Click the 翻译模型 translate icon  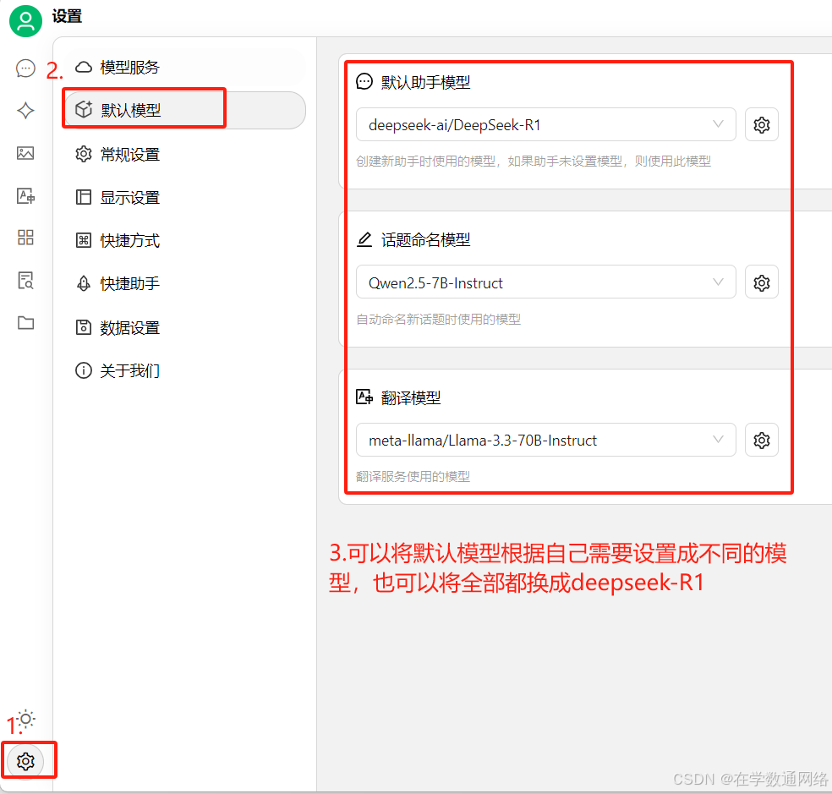click(x=364, y=397)
